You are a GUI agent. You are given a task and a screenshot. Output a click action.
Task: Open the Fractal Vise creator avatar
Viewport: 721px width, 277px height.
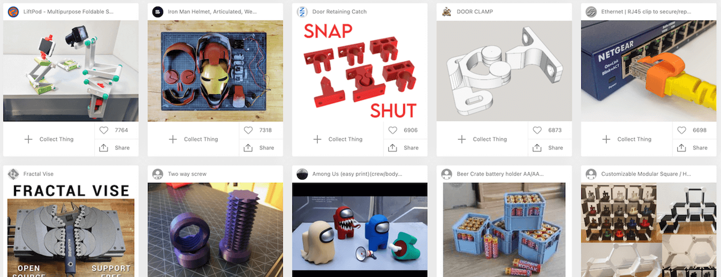tap(13, 174)
